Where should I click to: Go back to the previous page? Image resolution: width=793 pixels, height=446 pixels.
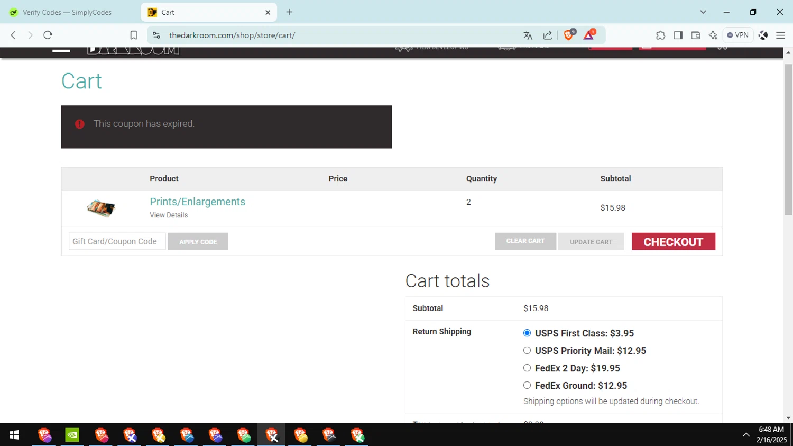click(13, 35)
